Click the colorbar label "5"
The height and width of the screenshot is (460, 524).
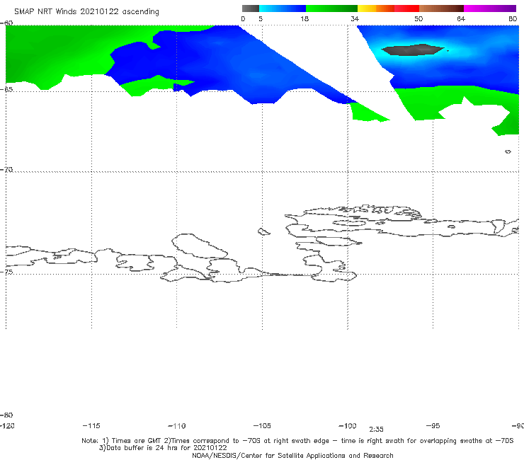[x=261, y=19]
